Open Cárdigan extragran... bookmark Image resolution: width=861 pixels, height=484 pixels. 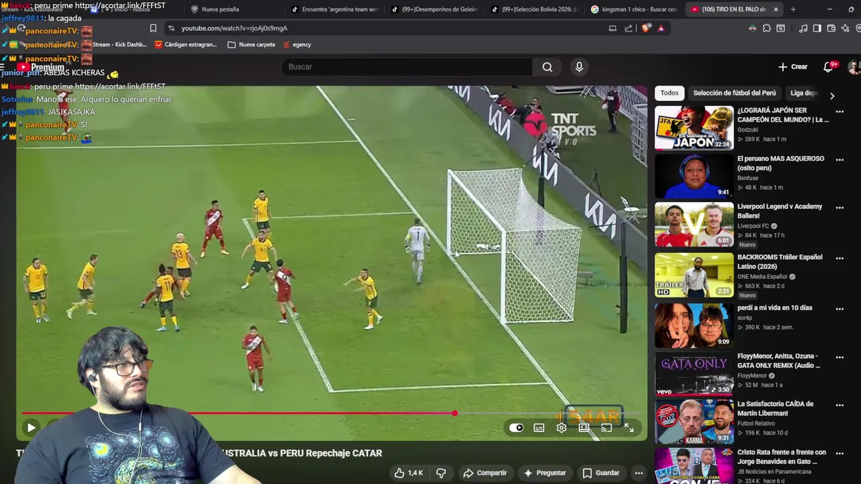tap(186, 44)
